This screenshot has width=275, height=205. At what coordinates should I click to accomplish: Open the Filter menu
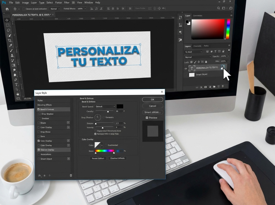tap(67, 3)
